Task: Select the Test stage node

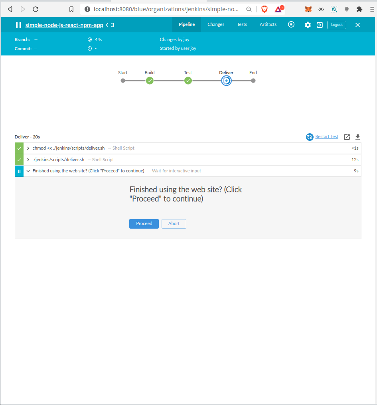Action: (x=188, y=81)
